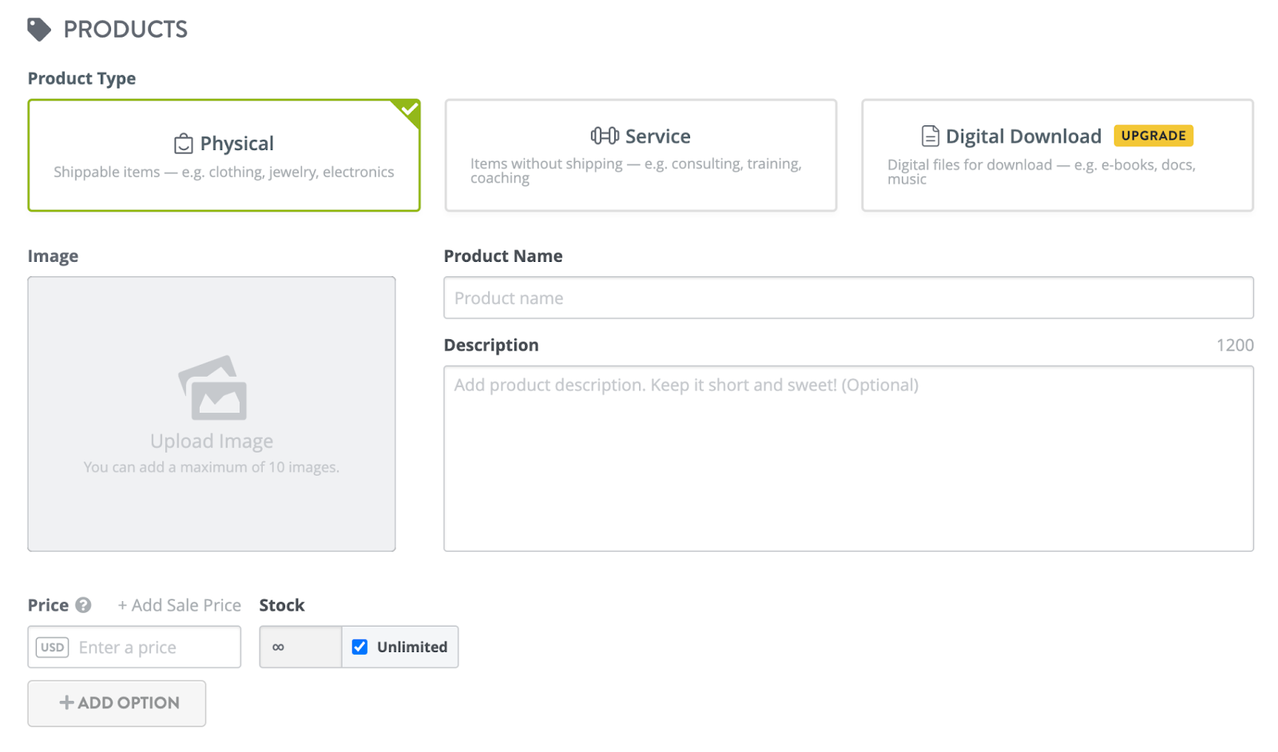The image size is (1278, 752).
Task: Click the Digital Download document icon
Action: pos(930,137)
